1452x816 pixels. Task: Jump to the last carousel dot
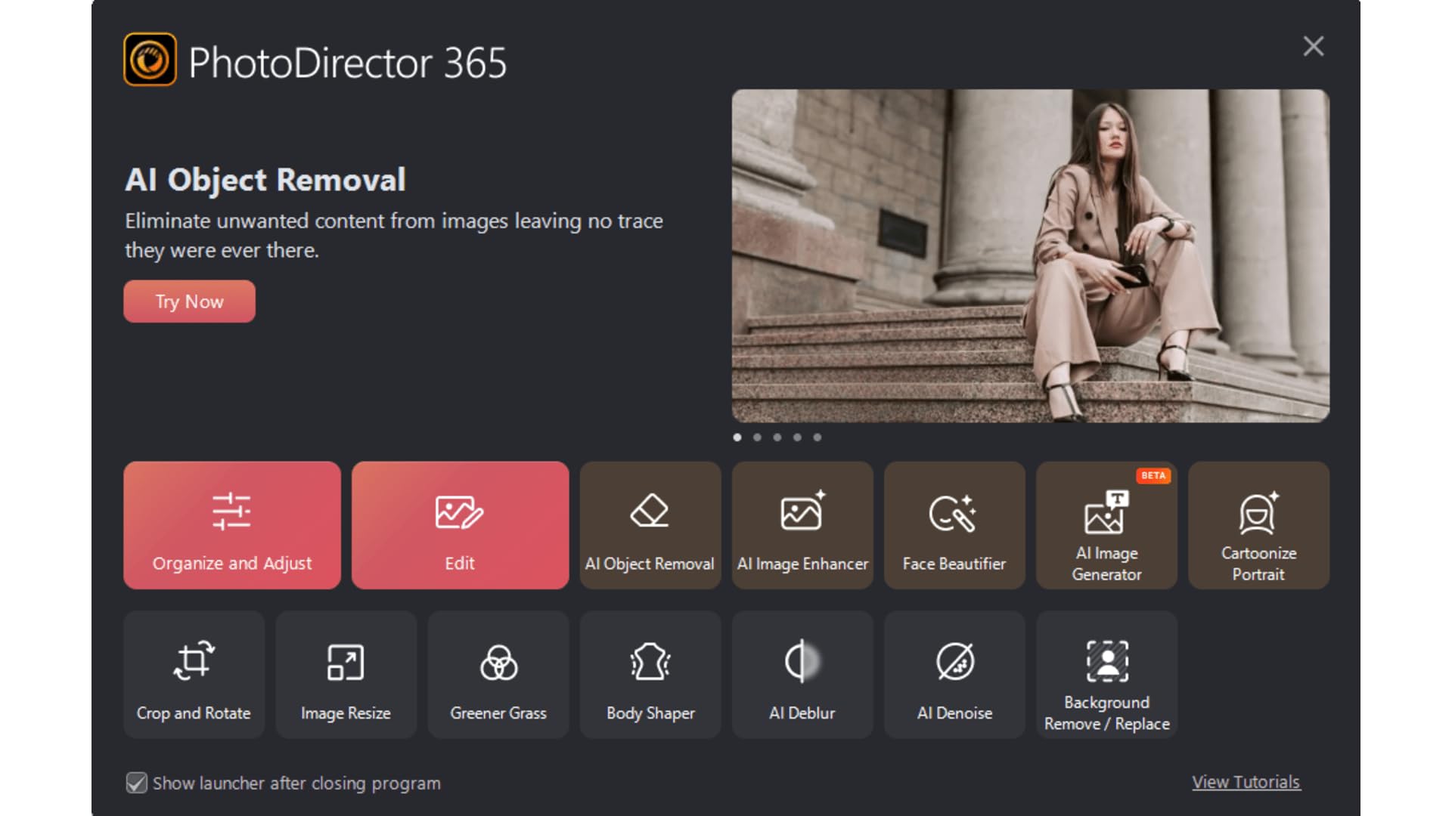[817, 437]
